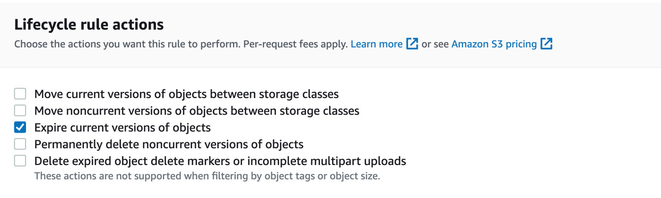
Task: Tick the Move noncurrent versions between storage classes checkbox
Action: pos(20,110)
